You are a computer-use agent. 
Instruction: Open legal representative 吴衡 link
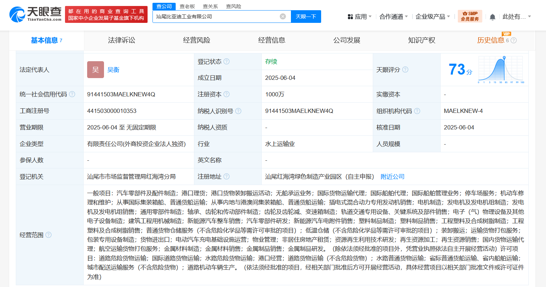113,70
